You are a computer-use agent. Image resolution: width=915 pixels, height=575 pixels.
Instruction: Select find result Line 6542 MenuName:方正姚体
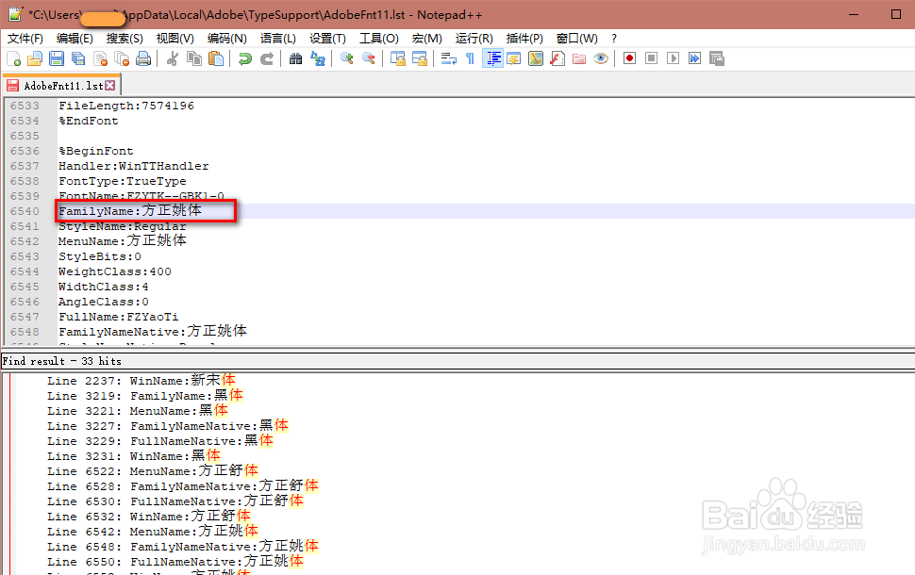[x=153, y=532]
